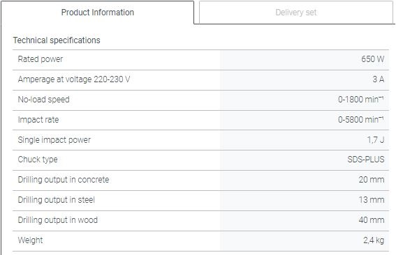Select Amperage at voltage 220-230 V label
Image resolution: width=396 pixels, height=255 pixels.
[74, 79]
